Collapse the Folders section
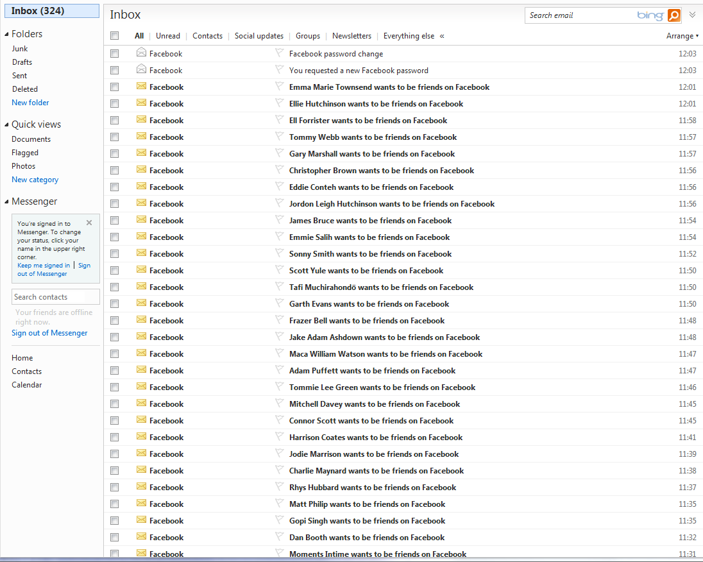 6,34
